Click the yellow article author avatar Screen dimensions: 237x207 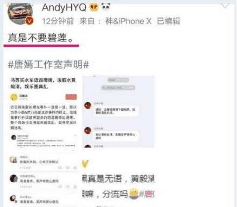14,97
